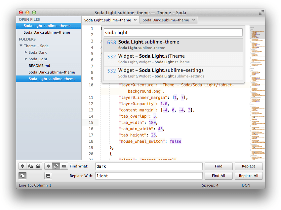This screenshot has width=281, height=210.
Task: Change the JSON syntax in status bar
Action: click(x=246, y=185)
